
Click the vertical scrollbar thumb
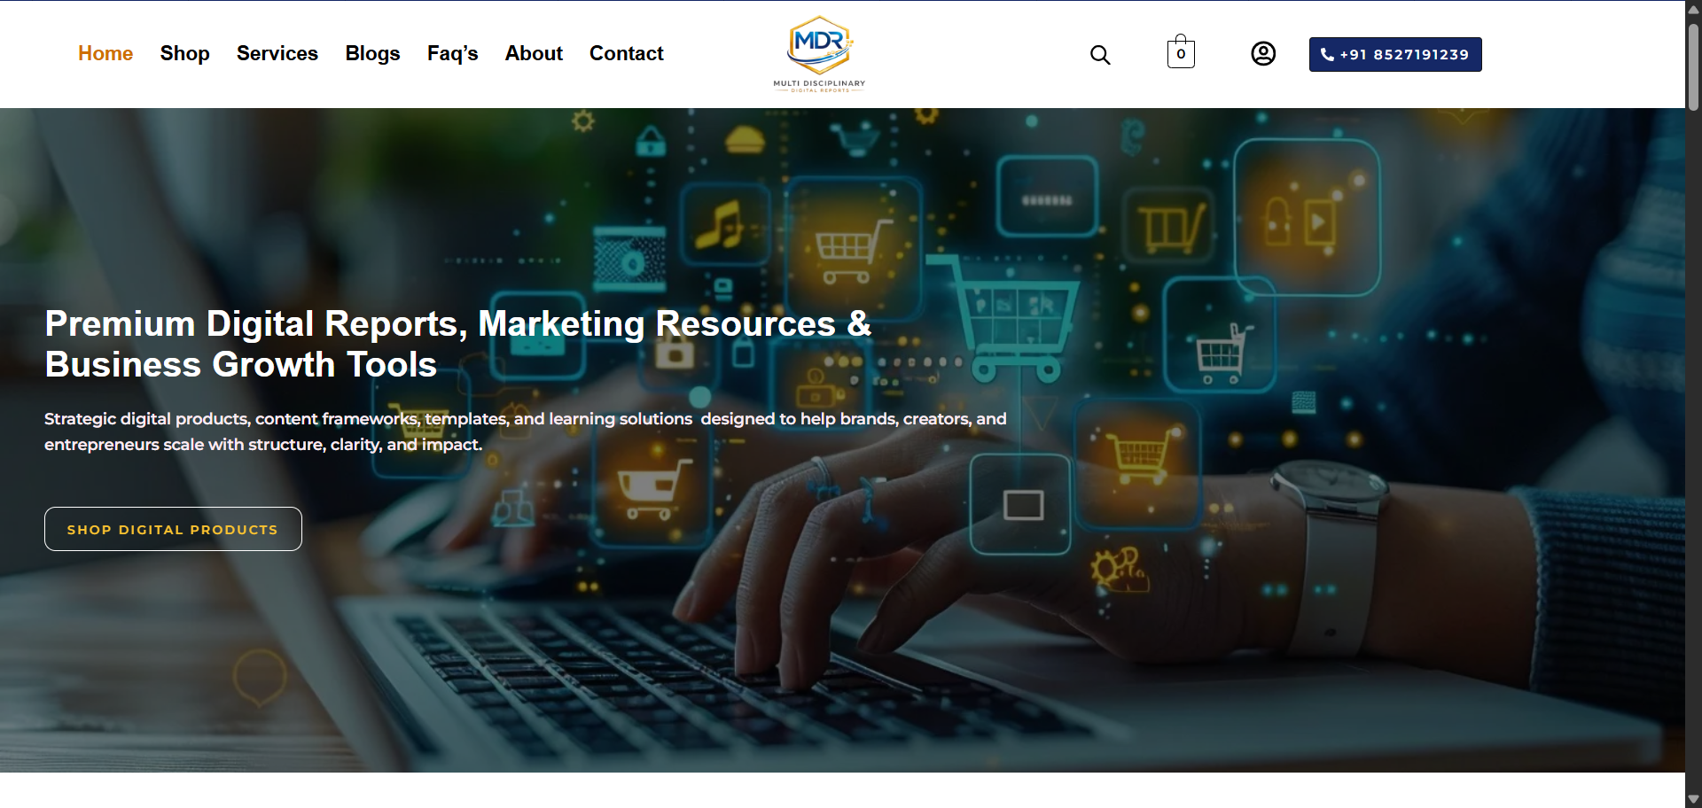pos(1693,66)
